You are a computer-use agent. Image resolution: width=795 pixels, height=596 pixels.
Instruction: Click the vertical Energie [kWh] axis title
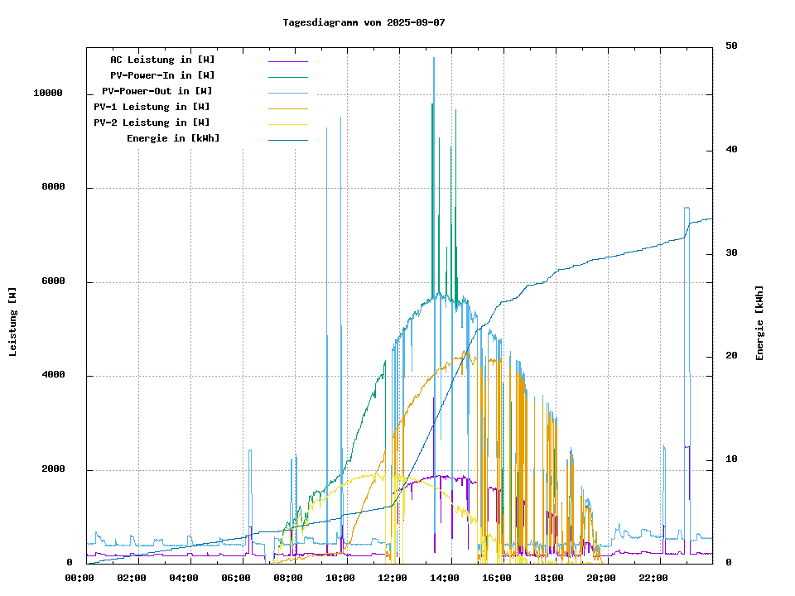(759, 323)
